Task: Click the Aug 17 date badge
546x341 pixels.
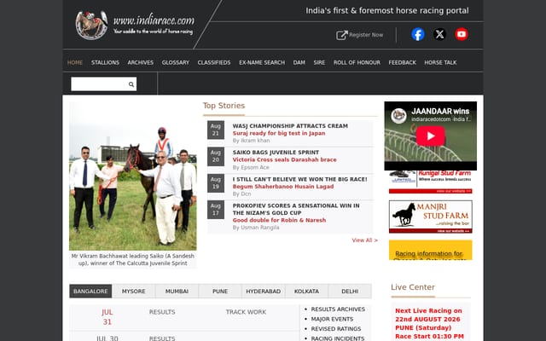Action: [x=216, y=210]
